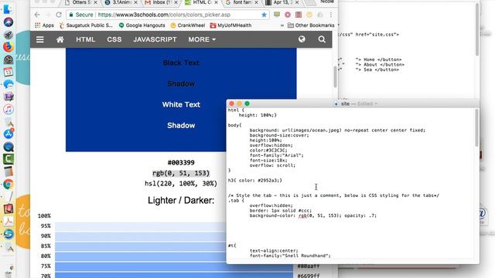The image size is (495, 278).
Task: Open the MyUofMHealth bookmark
Action: [x=230, y=25]
